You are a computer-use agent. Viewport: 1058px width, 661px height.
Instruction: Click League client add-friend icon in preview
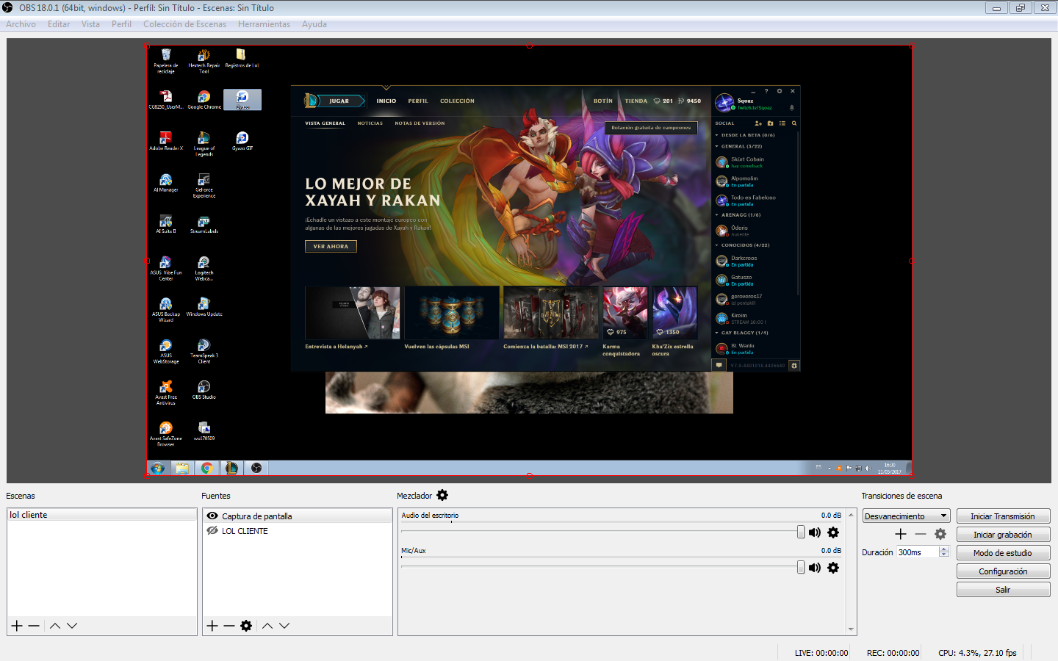pos(758,123)
